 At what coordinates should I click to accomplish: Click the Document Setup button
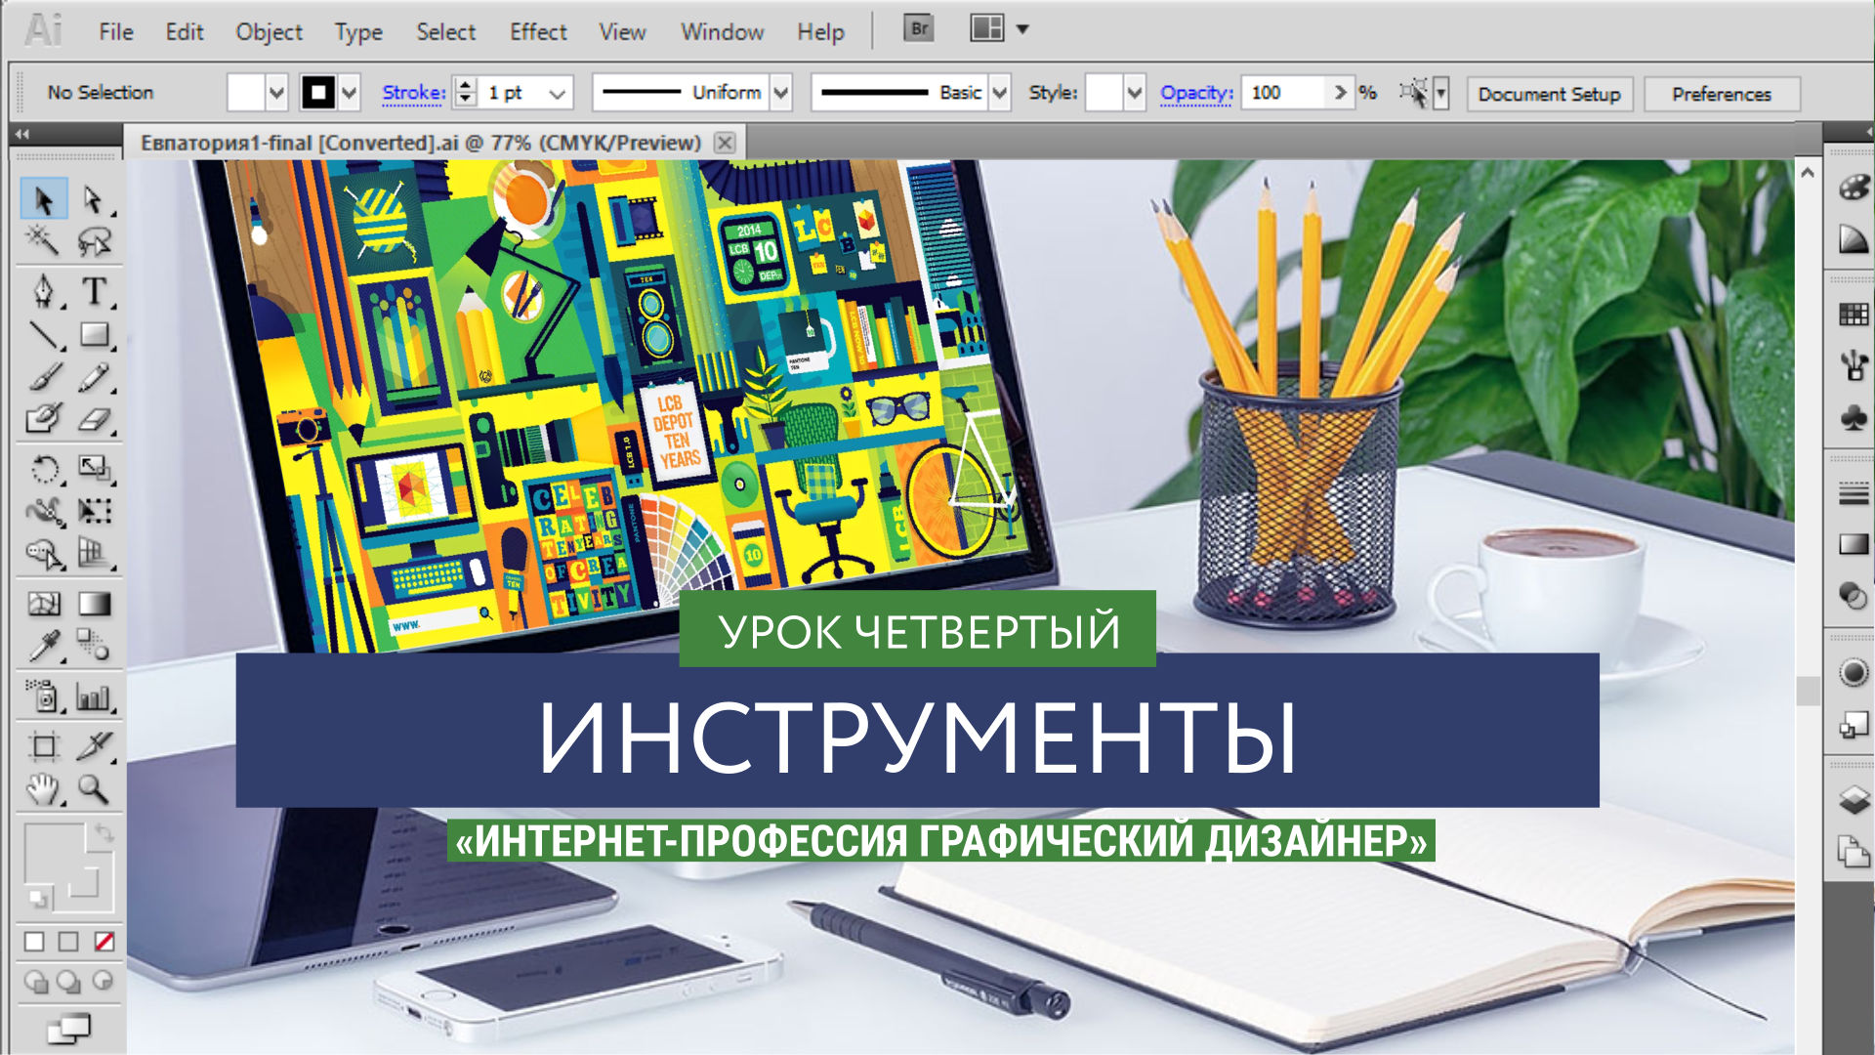click(1549, 94)
